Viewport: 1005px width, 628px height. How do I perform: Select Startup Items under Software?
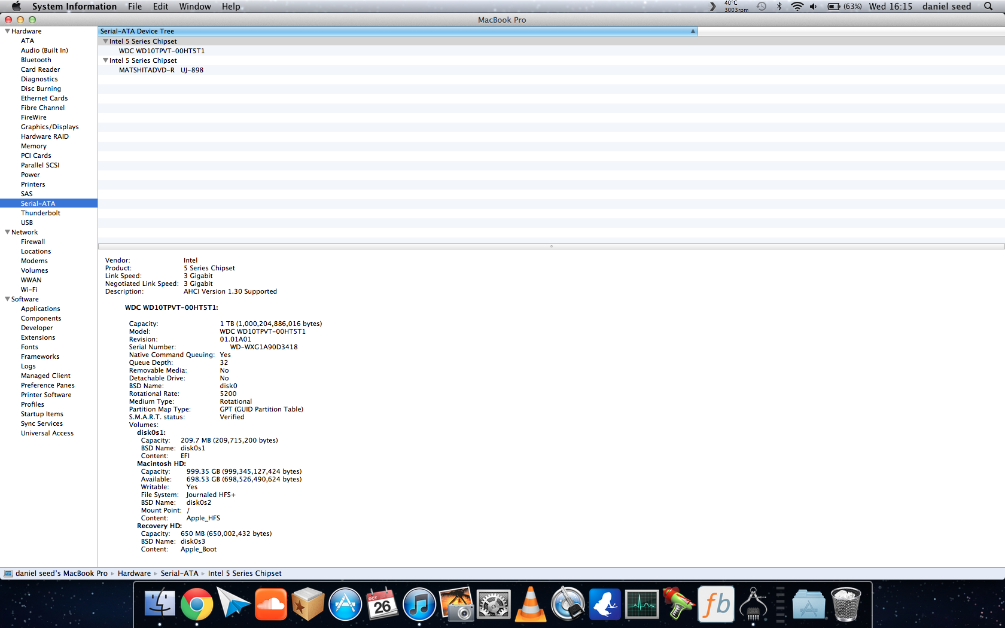tap(42, 414)
